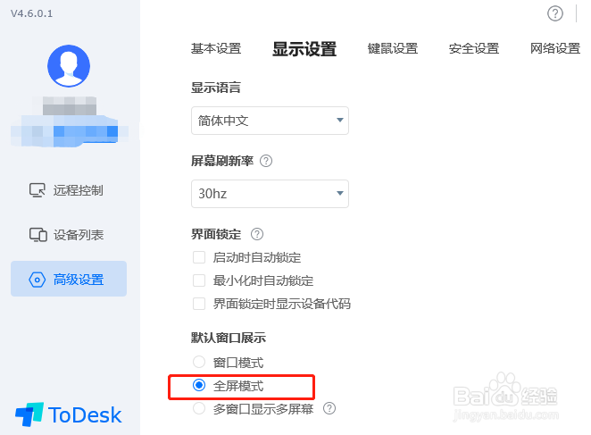Switch to the 基本设置 tab
Screen dimensions: 591x435
click(216, 48)
